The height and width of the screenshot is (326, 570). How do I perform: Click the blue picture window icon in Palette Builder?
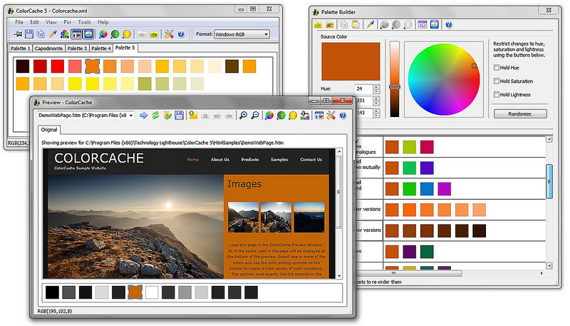click(x=435, y=25)
